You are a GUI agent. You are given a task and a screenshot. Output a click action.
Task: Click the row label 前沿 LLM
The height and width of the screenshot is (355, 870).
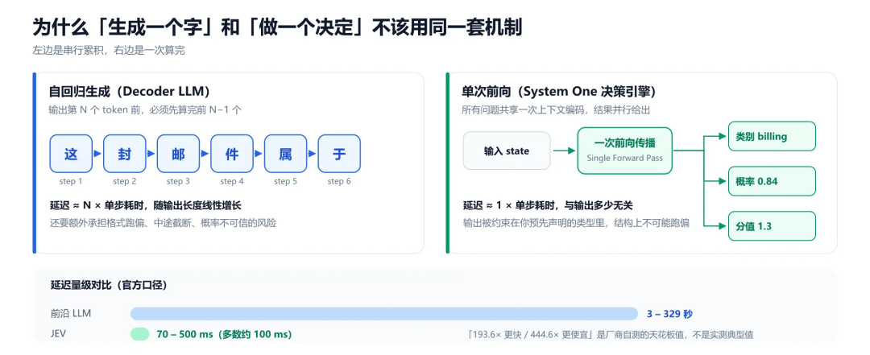(x=70, y=313)
